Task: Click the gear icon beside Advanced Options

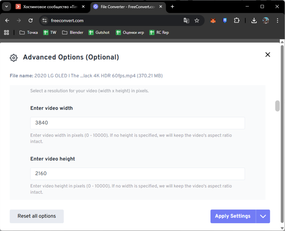Action: point(13,57)
